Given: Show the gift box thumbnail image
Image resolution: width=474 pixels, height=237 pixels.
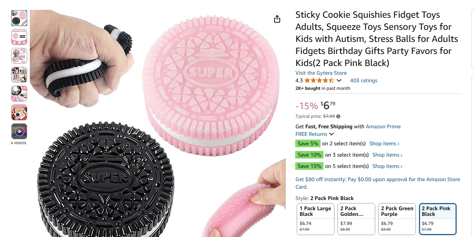Looking at the screenshot, I should pos(19,112).
